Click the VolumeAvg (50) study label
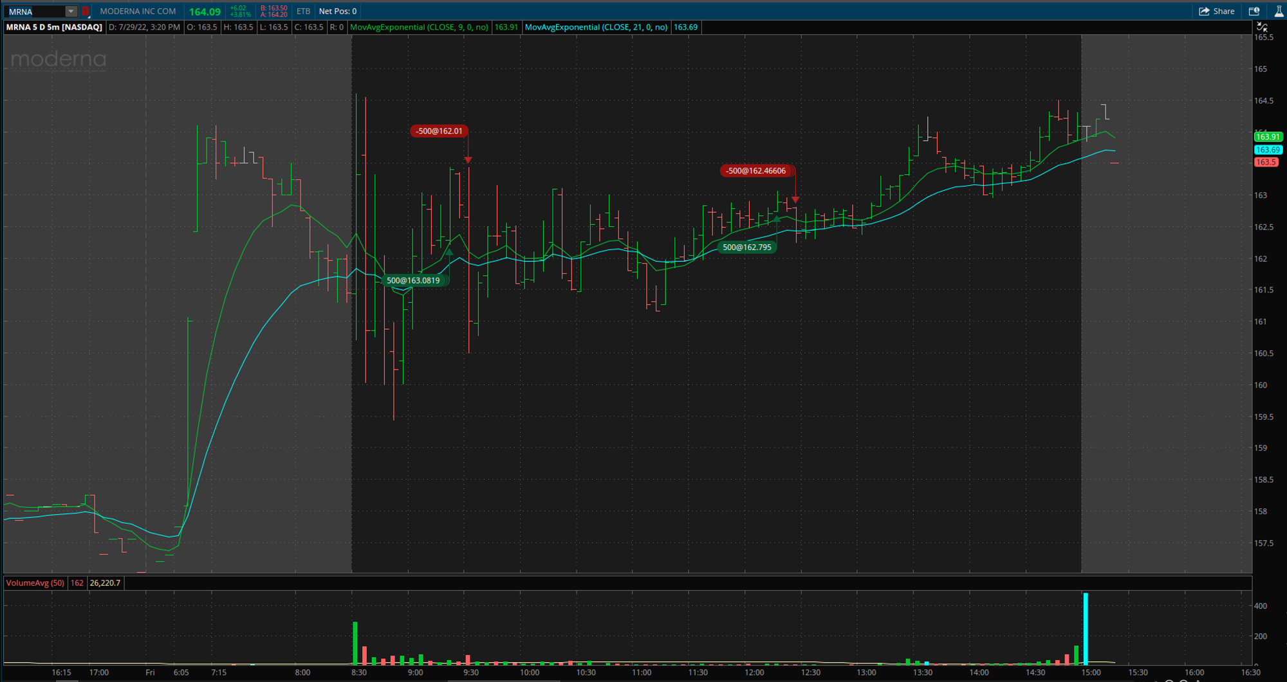Viewport: 1287px width, 682px height. point(34,583)
